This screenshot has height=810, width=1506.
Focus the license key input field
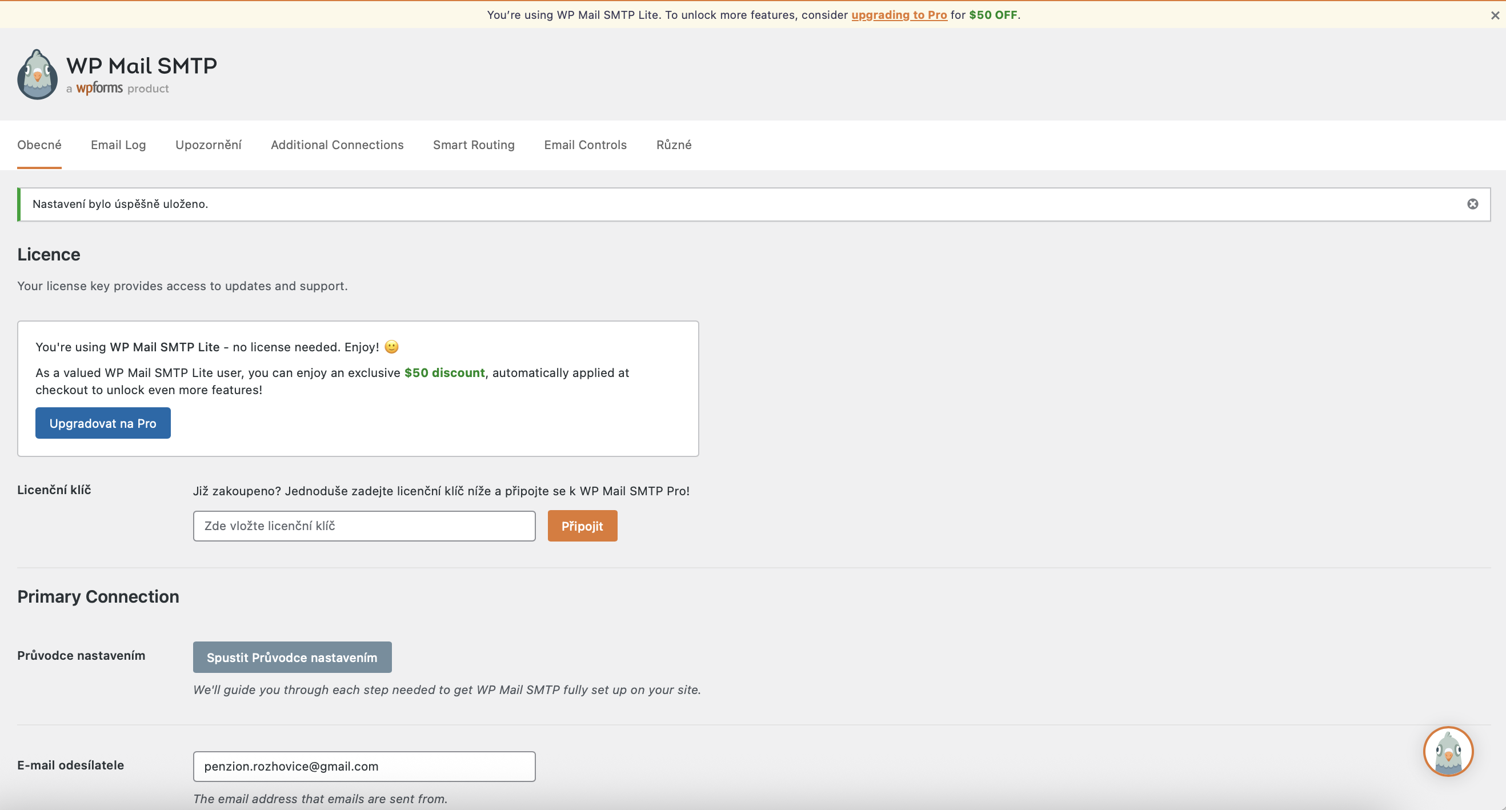click(363, 526)
